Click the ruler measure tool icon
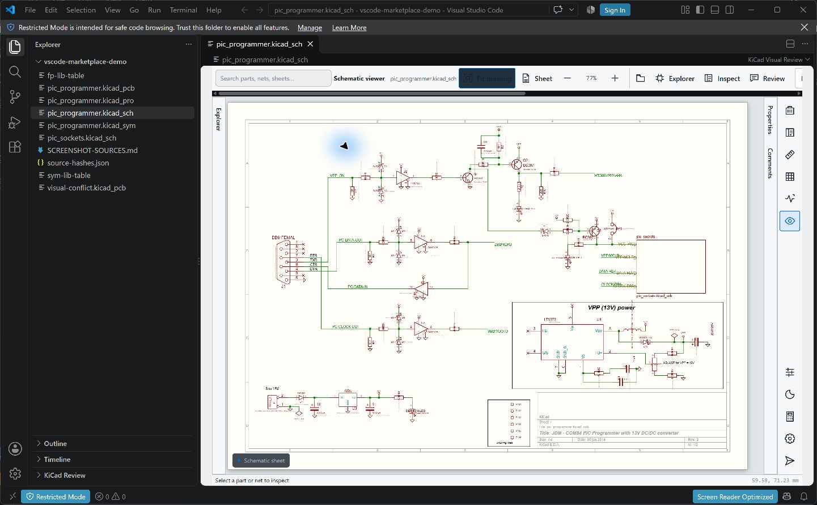 [790, 154]
